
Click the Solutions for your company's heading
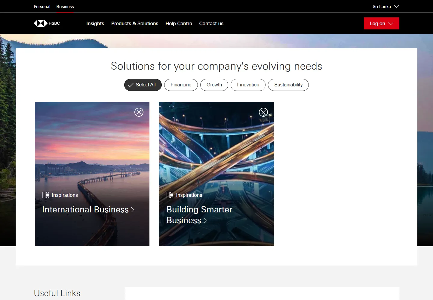(216, 66)
